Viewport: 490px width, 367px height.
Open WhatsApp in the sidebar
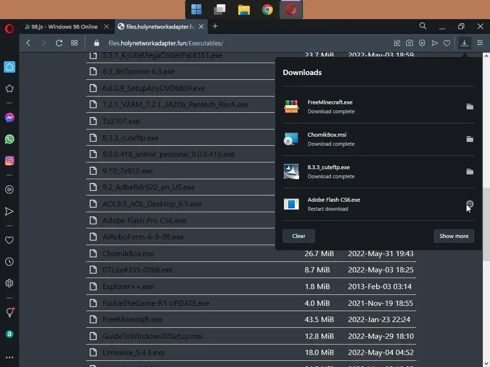tap(10, 139)
